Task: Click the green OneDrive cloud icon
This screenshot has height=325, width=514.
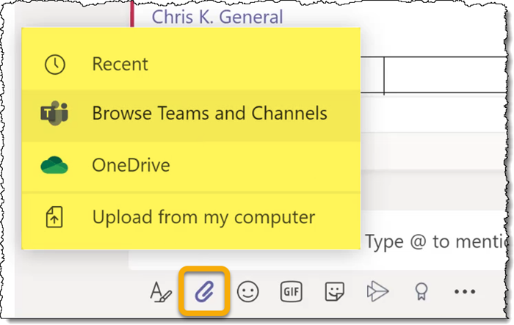Action: point(54,166)
